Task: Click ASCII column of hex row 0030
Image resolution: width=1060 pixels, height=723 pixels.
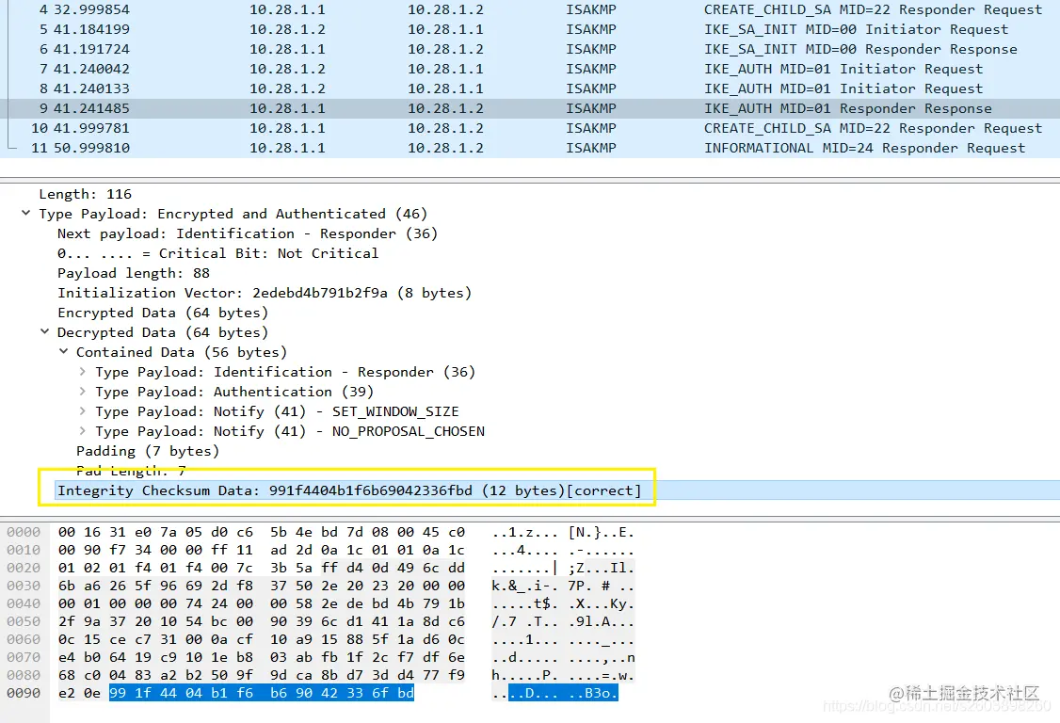Action: pos(563,586)
